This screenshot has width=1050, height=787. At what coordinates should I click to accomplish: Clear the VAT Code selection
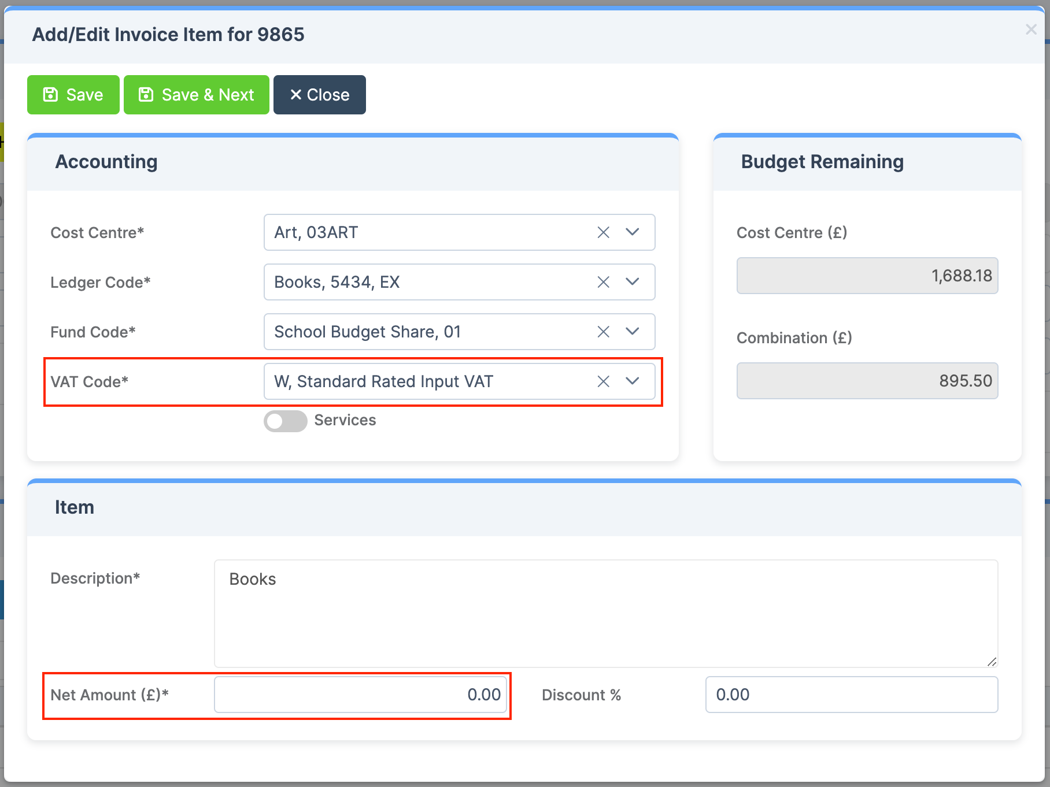(603, 381)
